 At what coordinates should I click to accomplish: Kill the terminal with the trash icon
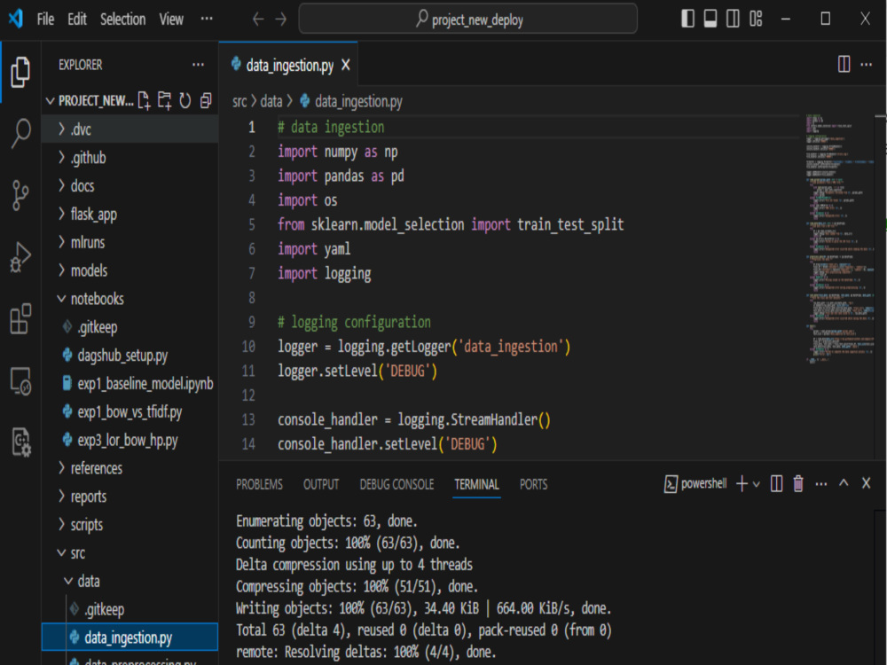tap(798, 483)
